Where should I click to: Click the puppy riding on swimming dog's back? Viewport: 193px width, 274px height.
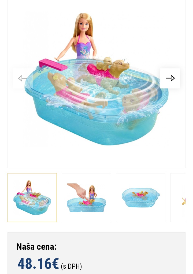click(104, 63)
